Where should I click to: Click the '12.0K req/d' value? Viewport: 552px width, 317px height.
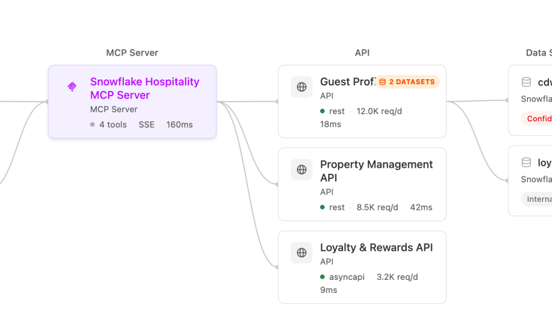379,111
